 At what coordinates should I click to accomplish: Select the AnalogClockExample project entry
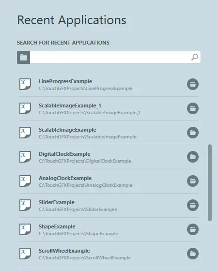point(109,181)
